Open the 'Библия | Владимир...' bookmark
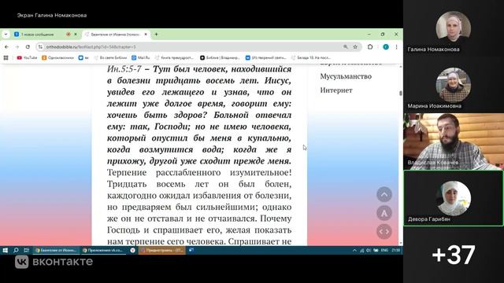Screen dimensions: 504x283 point(220,57)
